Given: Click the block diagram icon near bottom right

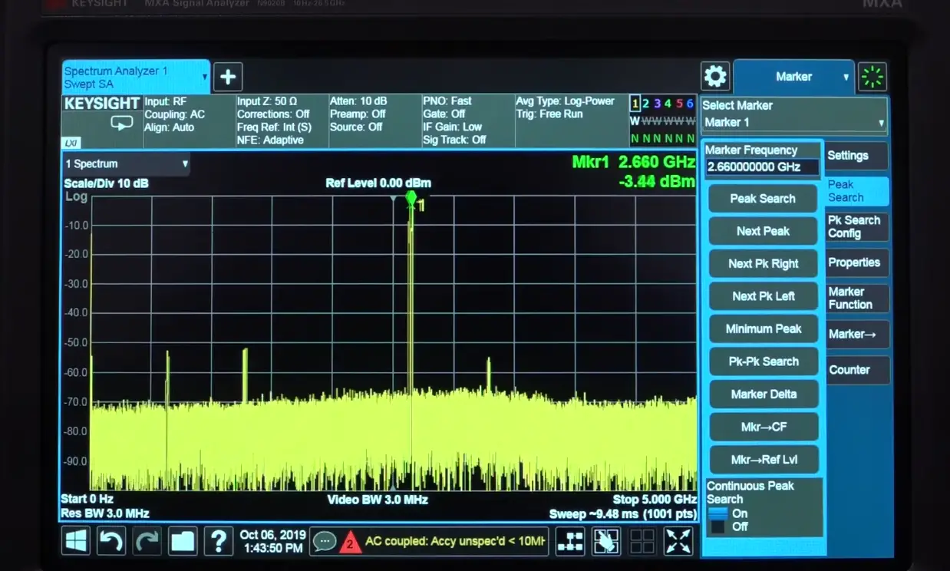Looking at the screenshot, I should tap(570, 541).
